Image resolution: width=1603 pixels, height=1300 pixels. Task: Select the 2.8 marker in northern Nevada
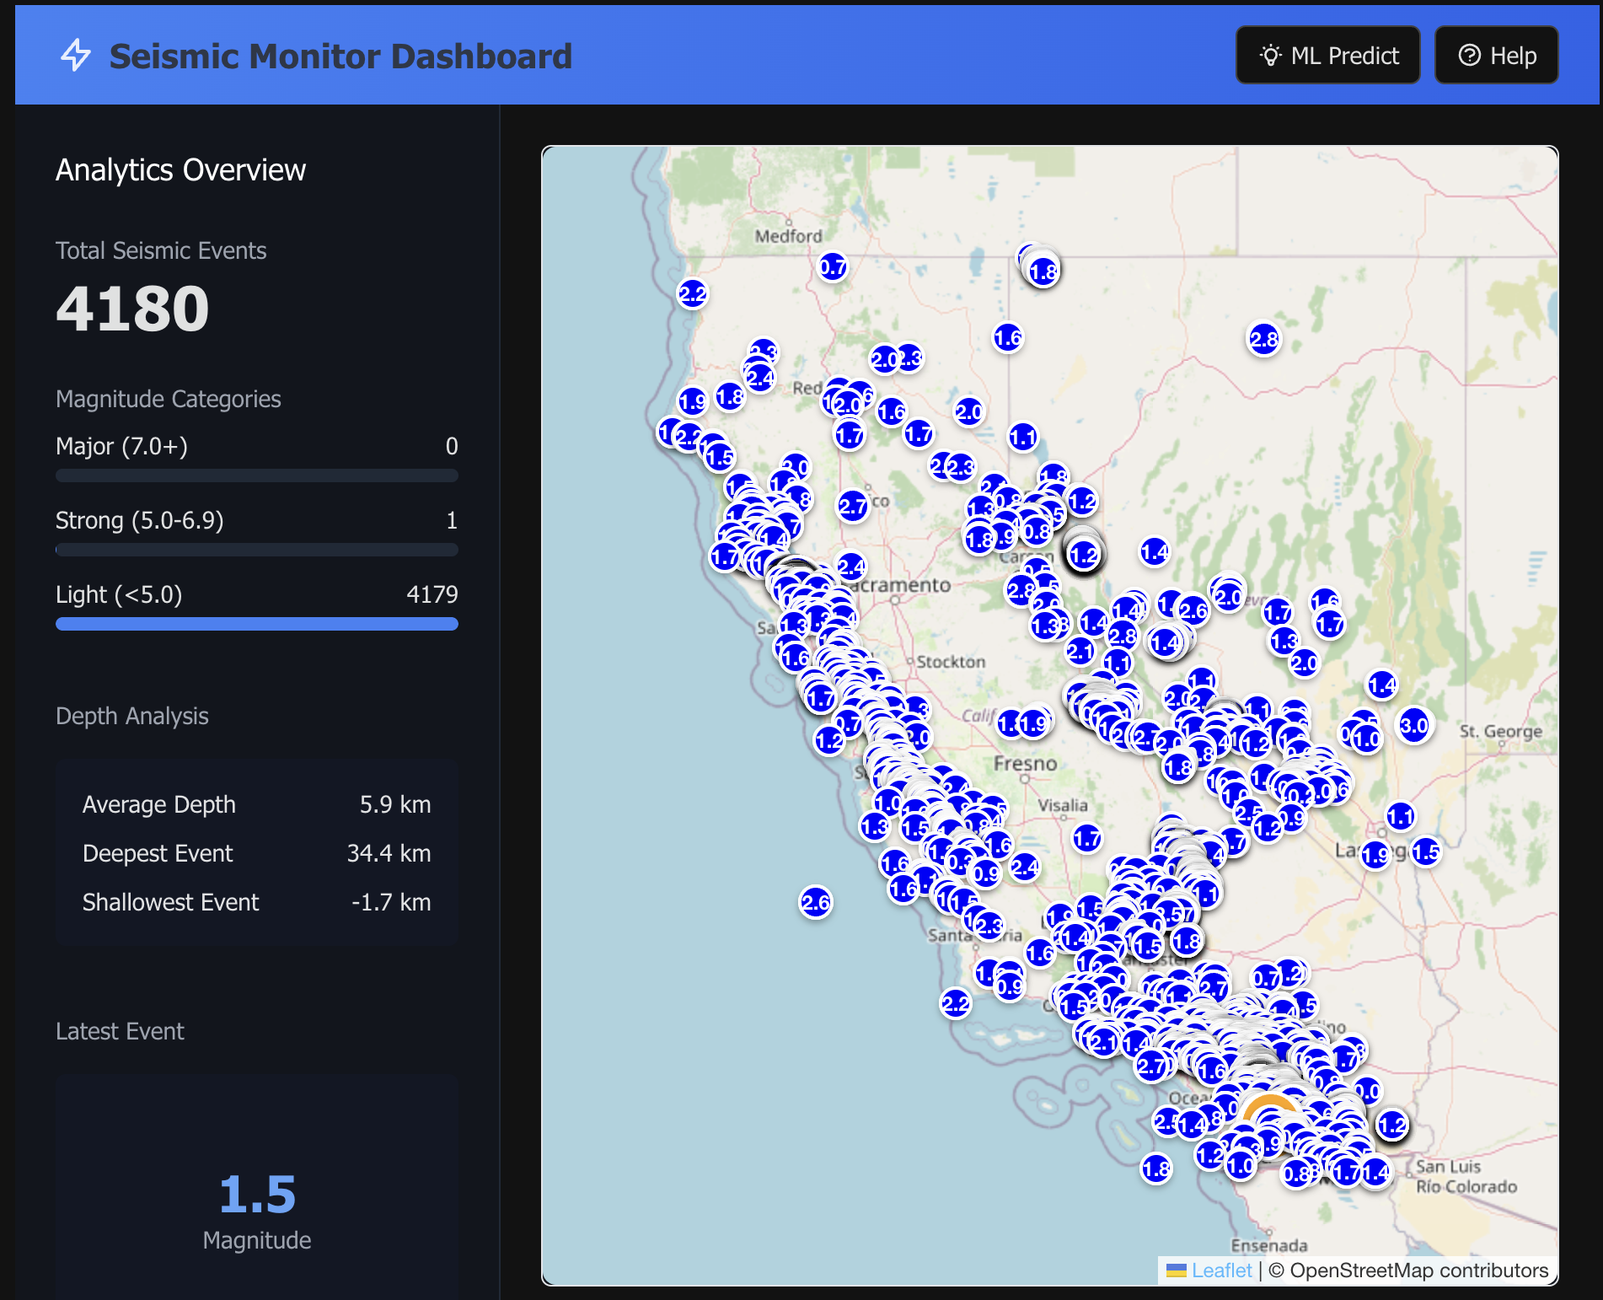[1264, 340]
